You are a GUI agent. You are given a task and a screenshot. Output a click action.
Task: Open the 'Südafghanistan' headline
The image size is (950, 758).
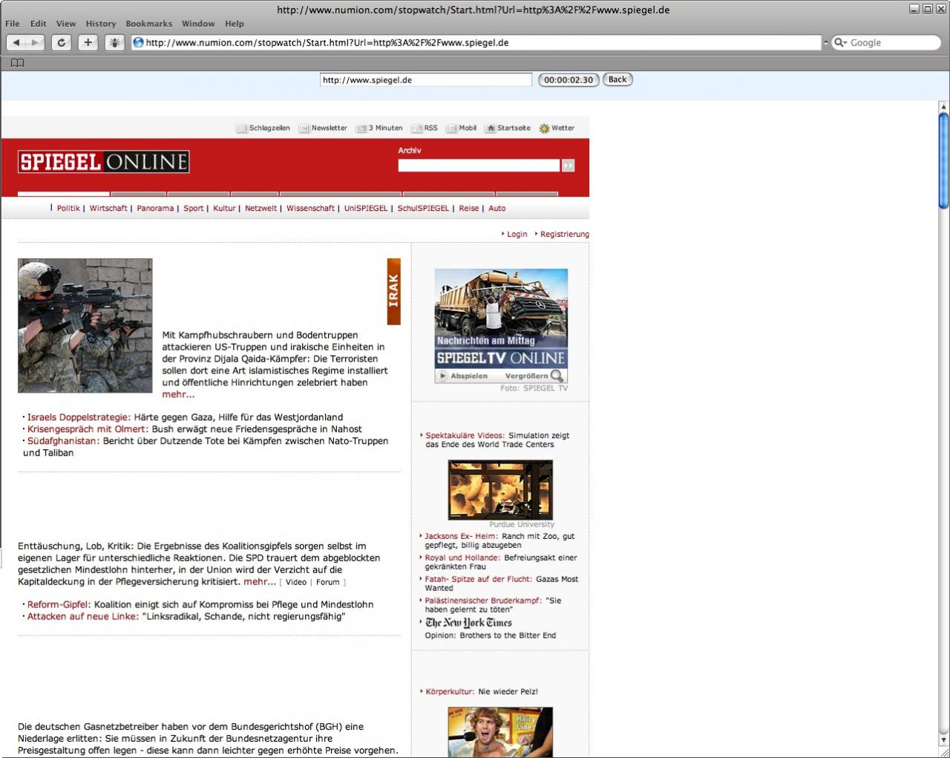click(x=63, y=442)
